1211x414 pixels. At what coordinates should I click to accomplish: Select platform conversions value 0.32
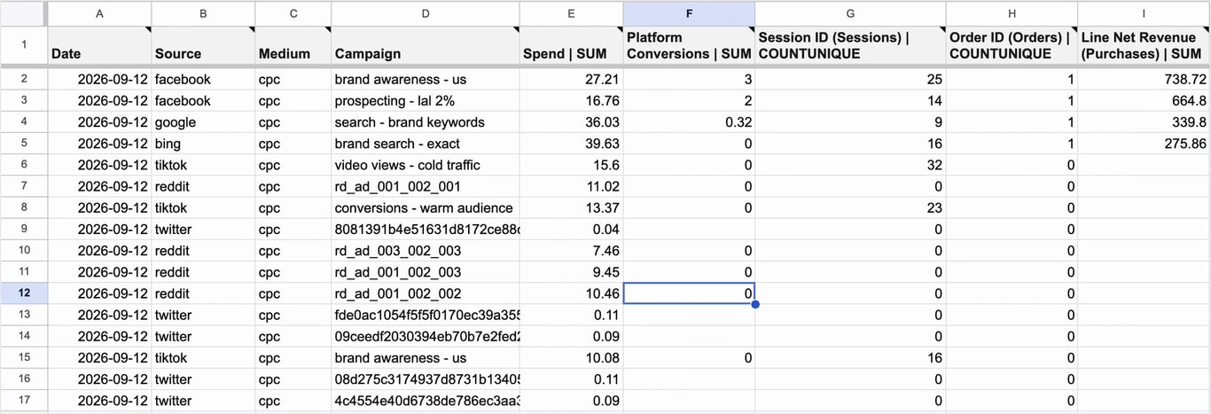(690, 122)
